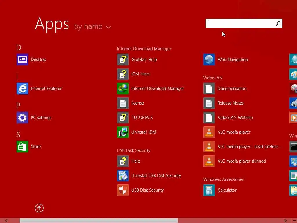The image size is (297, 223).
Task: Select the USB Disk Security group header
Action: (133, 150)
